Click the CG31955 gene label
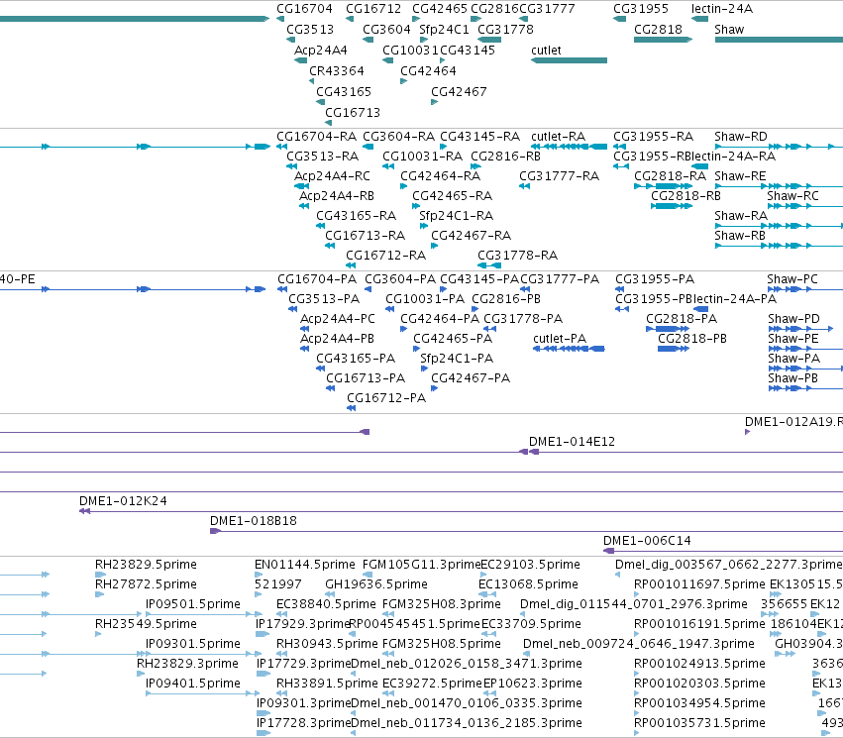Screen dimensions: 843x738 (x=641, y=9)
